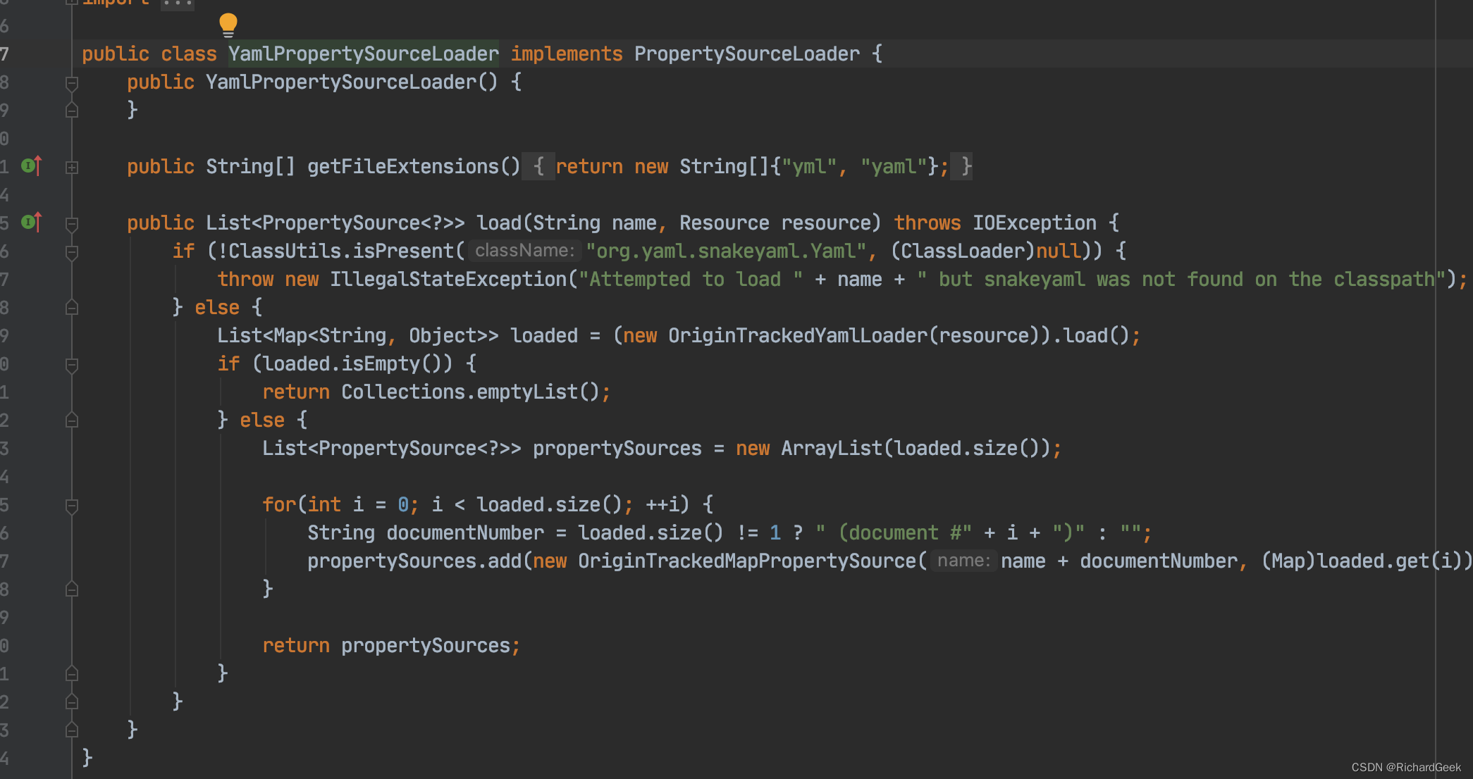
Task: Collapse the if (loaded.isEmpty()) fold marker
Action: 72,365
